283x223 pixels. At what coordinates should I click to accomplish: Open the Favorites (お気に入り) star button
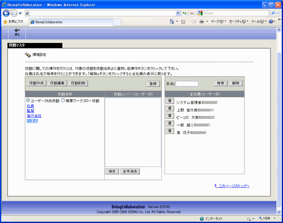coord(13,22)
